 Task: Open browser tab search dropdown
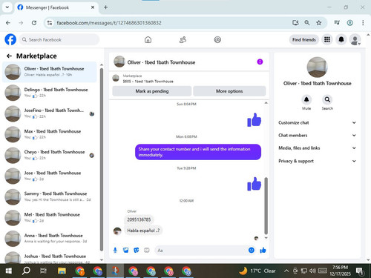(7, 7)
